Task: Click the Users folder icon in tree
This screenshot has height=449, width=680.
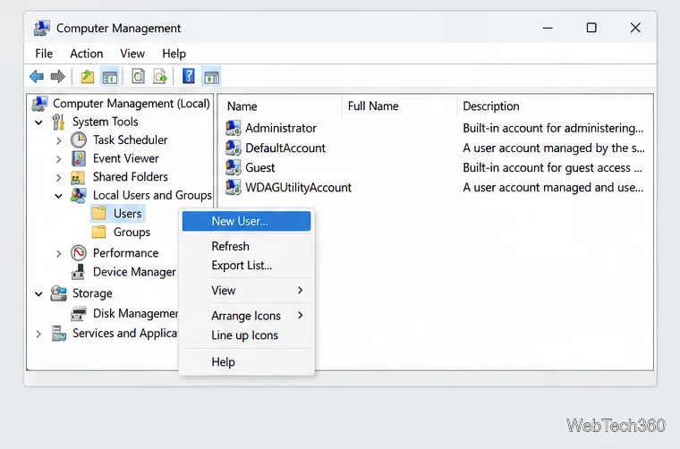Action: [x=99, y=213]
